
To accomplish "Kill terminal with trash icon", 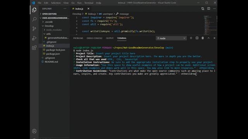I will 203,38.
